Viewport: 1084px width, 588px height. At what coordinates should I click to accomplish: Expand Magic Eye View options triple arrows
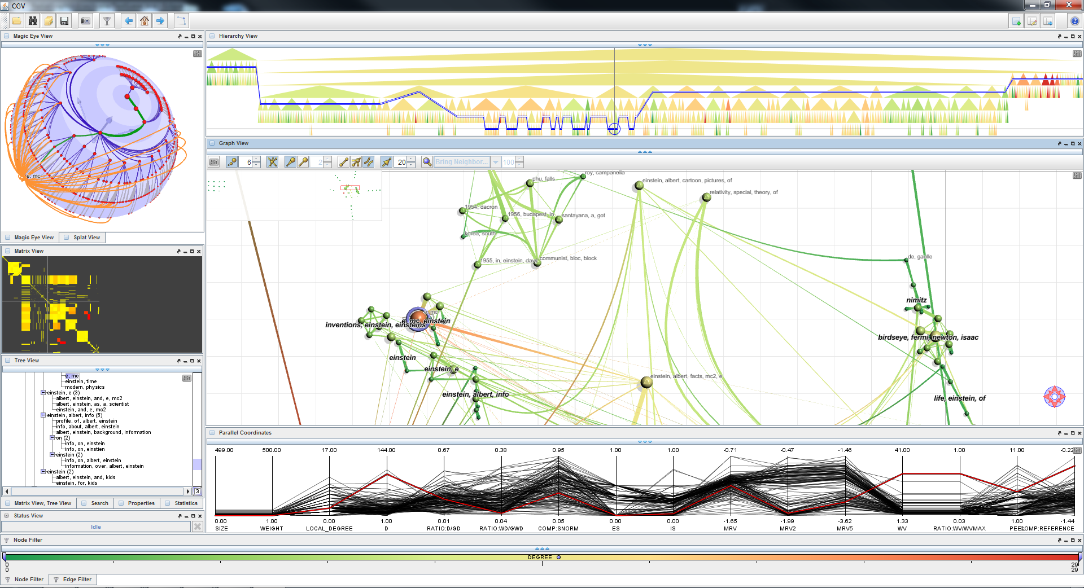[x=102, y=45]
